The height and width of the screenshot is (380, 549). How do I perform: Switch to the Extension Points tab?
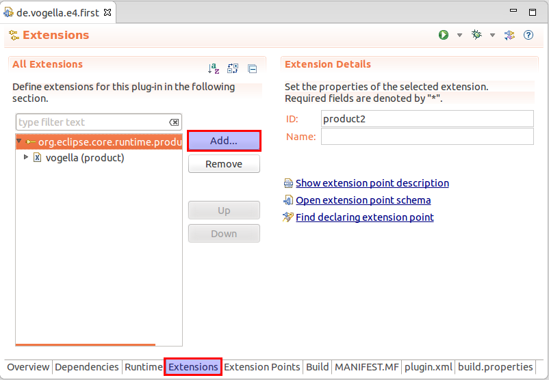pos(262,367)
